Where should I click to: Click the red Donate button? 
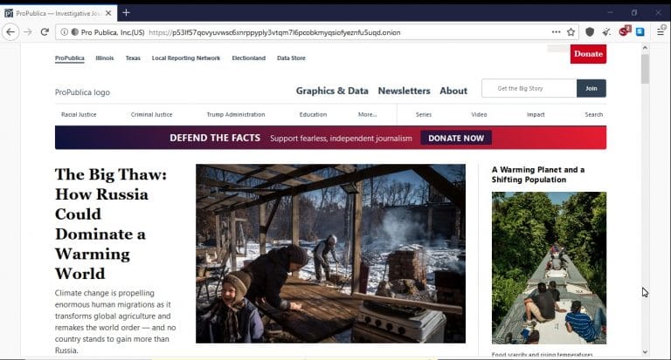pyautogui.click(x=588, y=54)
